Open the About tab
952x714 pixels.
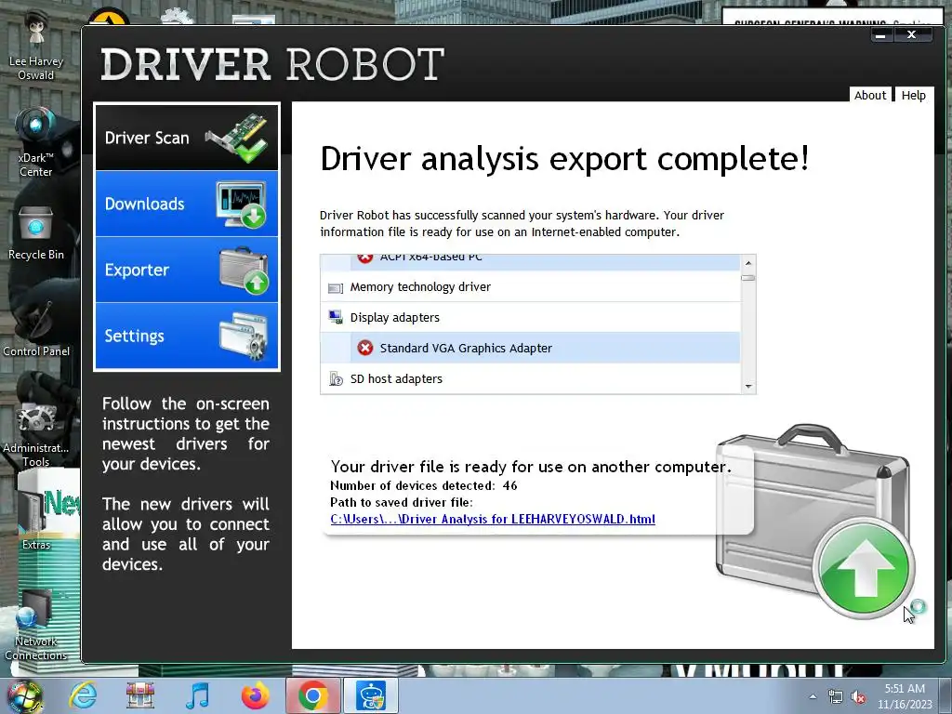click(x=870, y=96)
